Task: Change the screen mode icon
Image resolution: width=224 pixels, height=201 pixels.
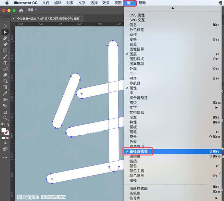Action: point(5,149)
